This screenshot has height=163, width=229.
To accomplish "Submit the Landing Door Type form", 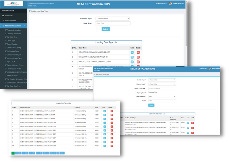I will (x=106, y=29).
